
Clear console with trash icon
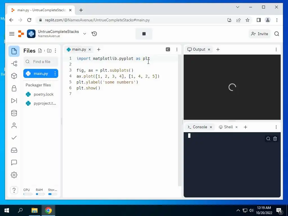click(x=275, y=139)
